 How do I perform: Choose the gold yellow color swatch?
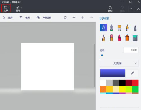(109, 89)
